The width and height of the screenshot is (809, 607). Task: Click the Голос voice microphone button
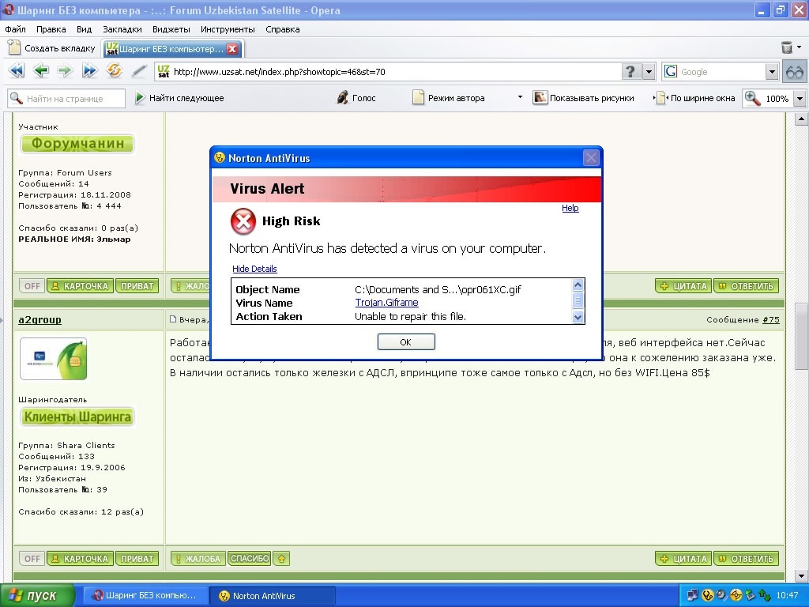tap(356, 98)
